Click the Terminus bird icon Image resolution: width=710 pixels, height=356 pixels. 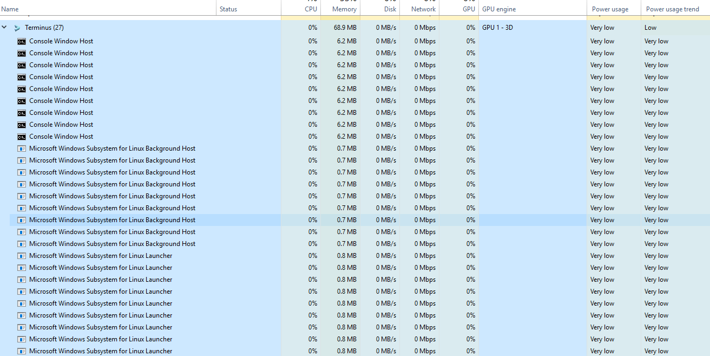point(17,27)
